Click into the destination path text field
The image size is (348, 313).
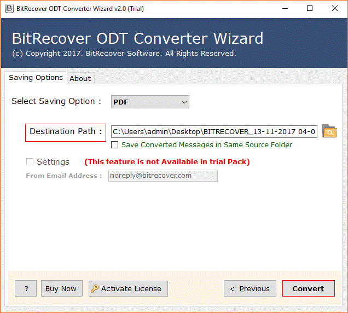coord(214,132)
